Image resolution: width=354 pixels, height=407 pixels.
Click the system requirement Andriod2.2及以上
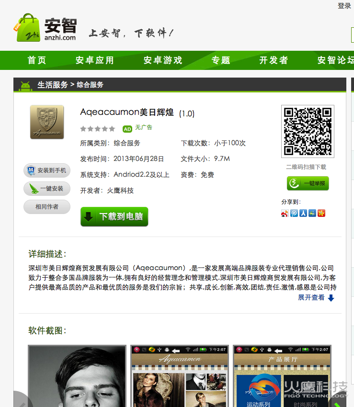coord(141,175)
